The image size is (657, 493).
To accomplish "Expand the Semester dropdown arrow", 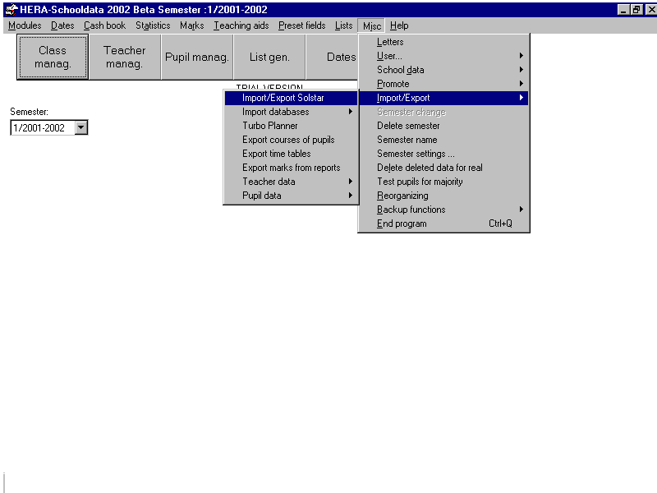I will click(x=81, y=127).
